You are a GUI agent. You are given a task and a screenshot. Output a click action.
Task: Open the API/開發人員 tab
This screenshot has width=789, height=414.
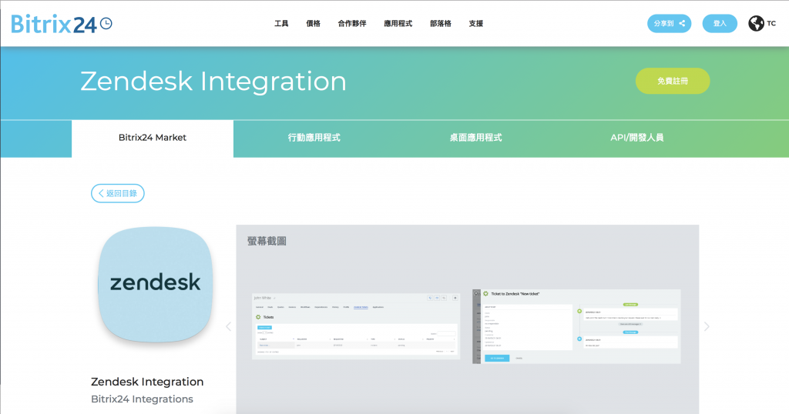(637, 138)
